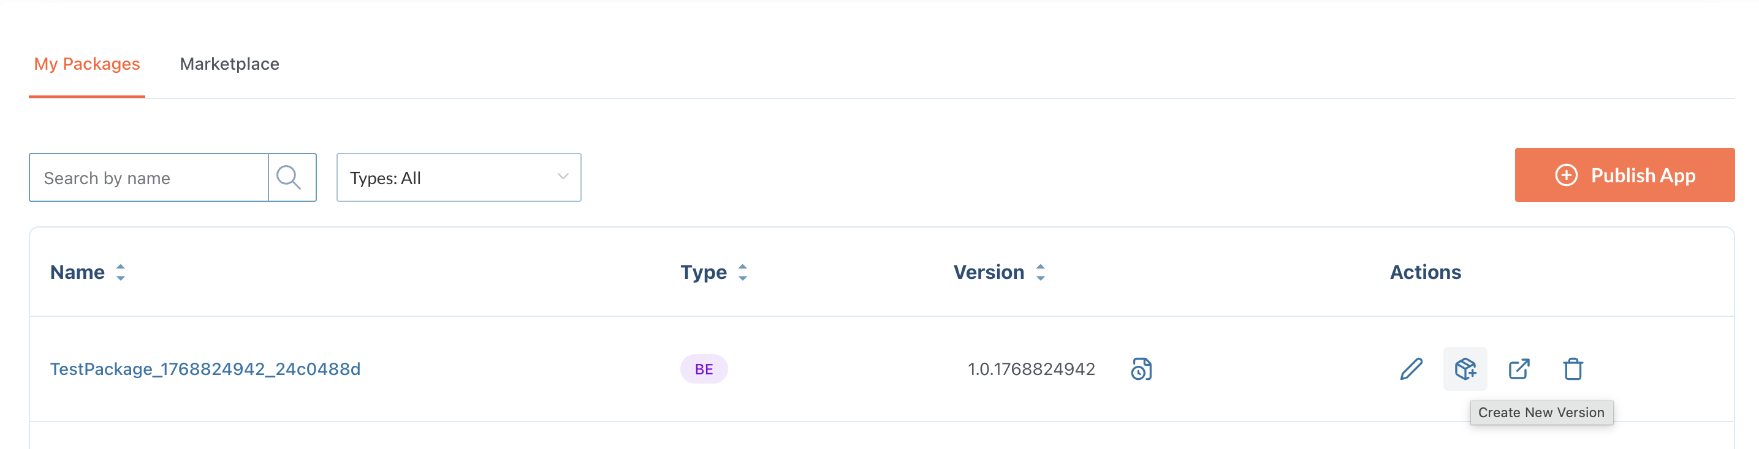Sort the table by Name arrows
The height and width of the screenshot is (449, 1759).
[x=121, y=273]
